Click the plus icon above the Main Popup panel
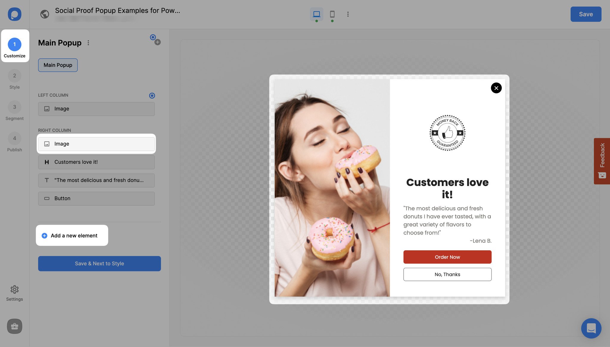Screen dimensions: 610x347 click(x=158, y=42)
